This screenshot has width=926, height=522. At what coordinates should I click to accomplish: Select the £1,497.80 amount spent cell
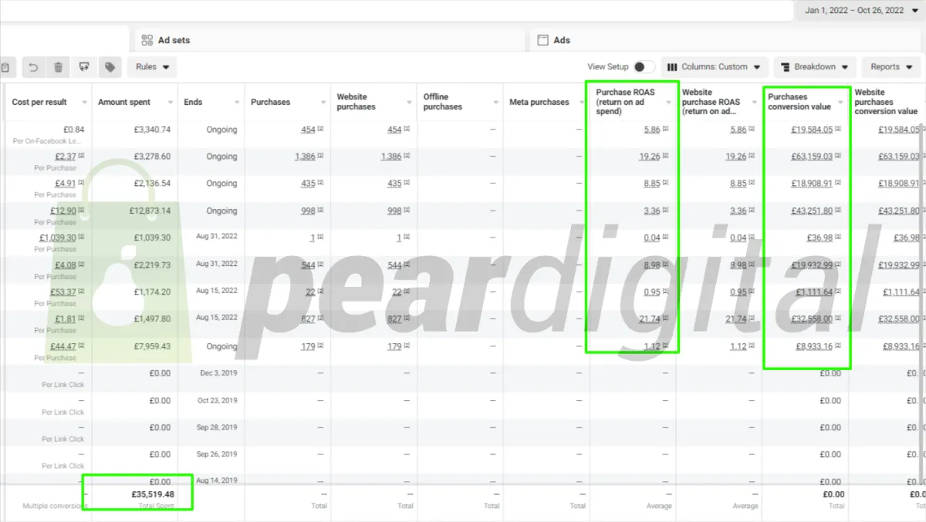[x=152, y=319]
